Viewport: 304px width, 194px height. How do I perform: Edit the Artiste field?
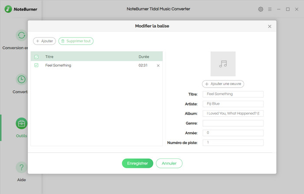pyautogui.click(x=233, y=104)
